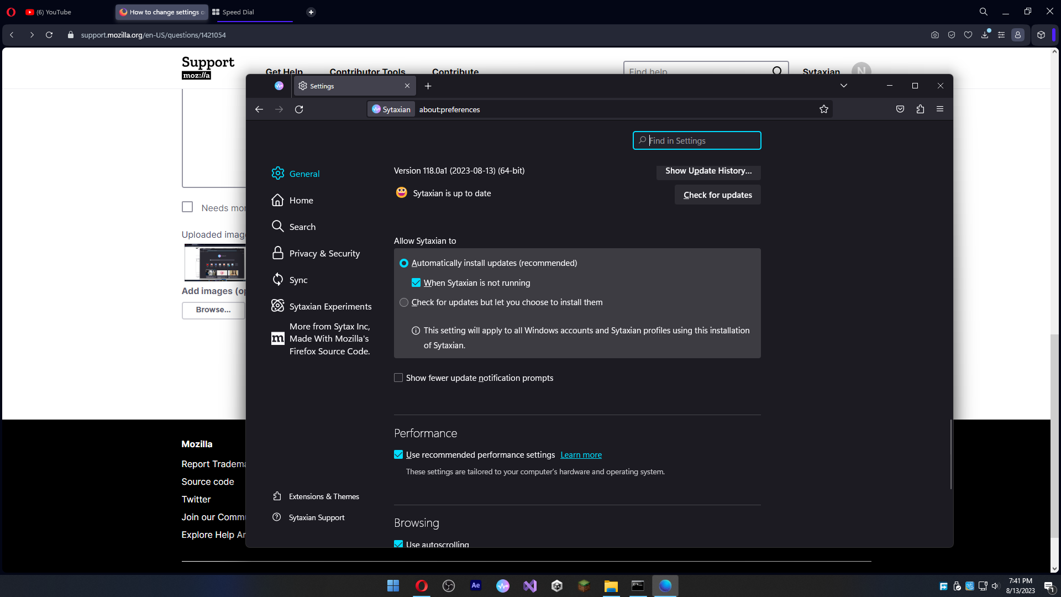Click Opera search tabs magnifier icon
The height and width of the screenshot is (597, 1061).
(x=984, y=12)
